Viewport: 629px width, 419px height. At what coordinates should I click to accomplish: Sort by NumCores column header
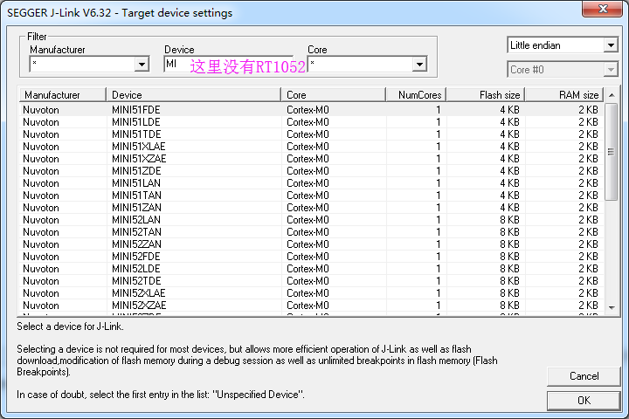416,95
